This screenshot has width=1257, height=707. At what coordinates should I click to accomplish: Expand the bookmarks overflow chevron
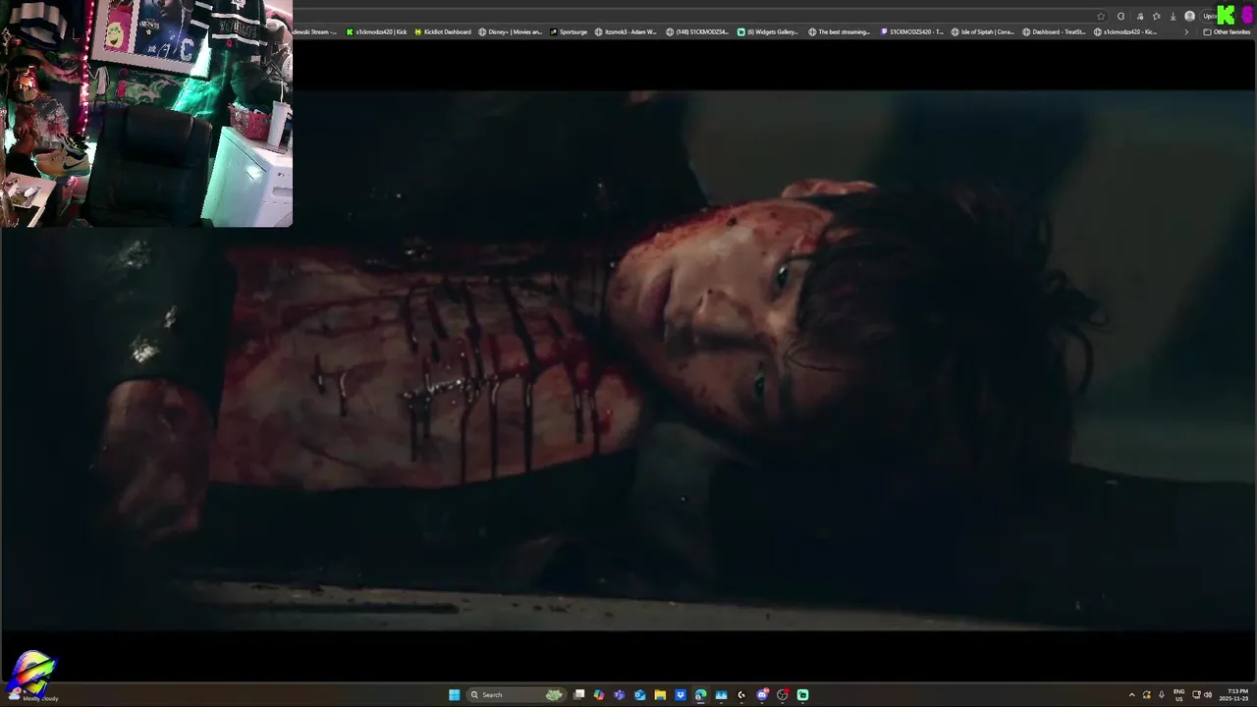1185,31
